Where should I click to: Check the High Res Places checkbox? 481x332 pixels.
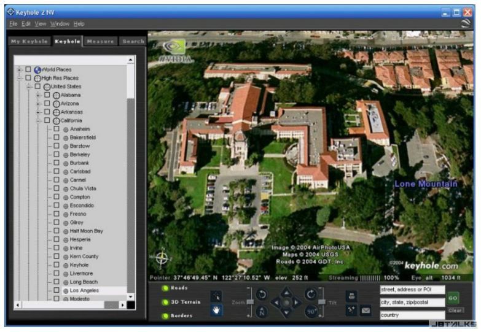click(x=28, y=78)
